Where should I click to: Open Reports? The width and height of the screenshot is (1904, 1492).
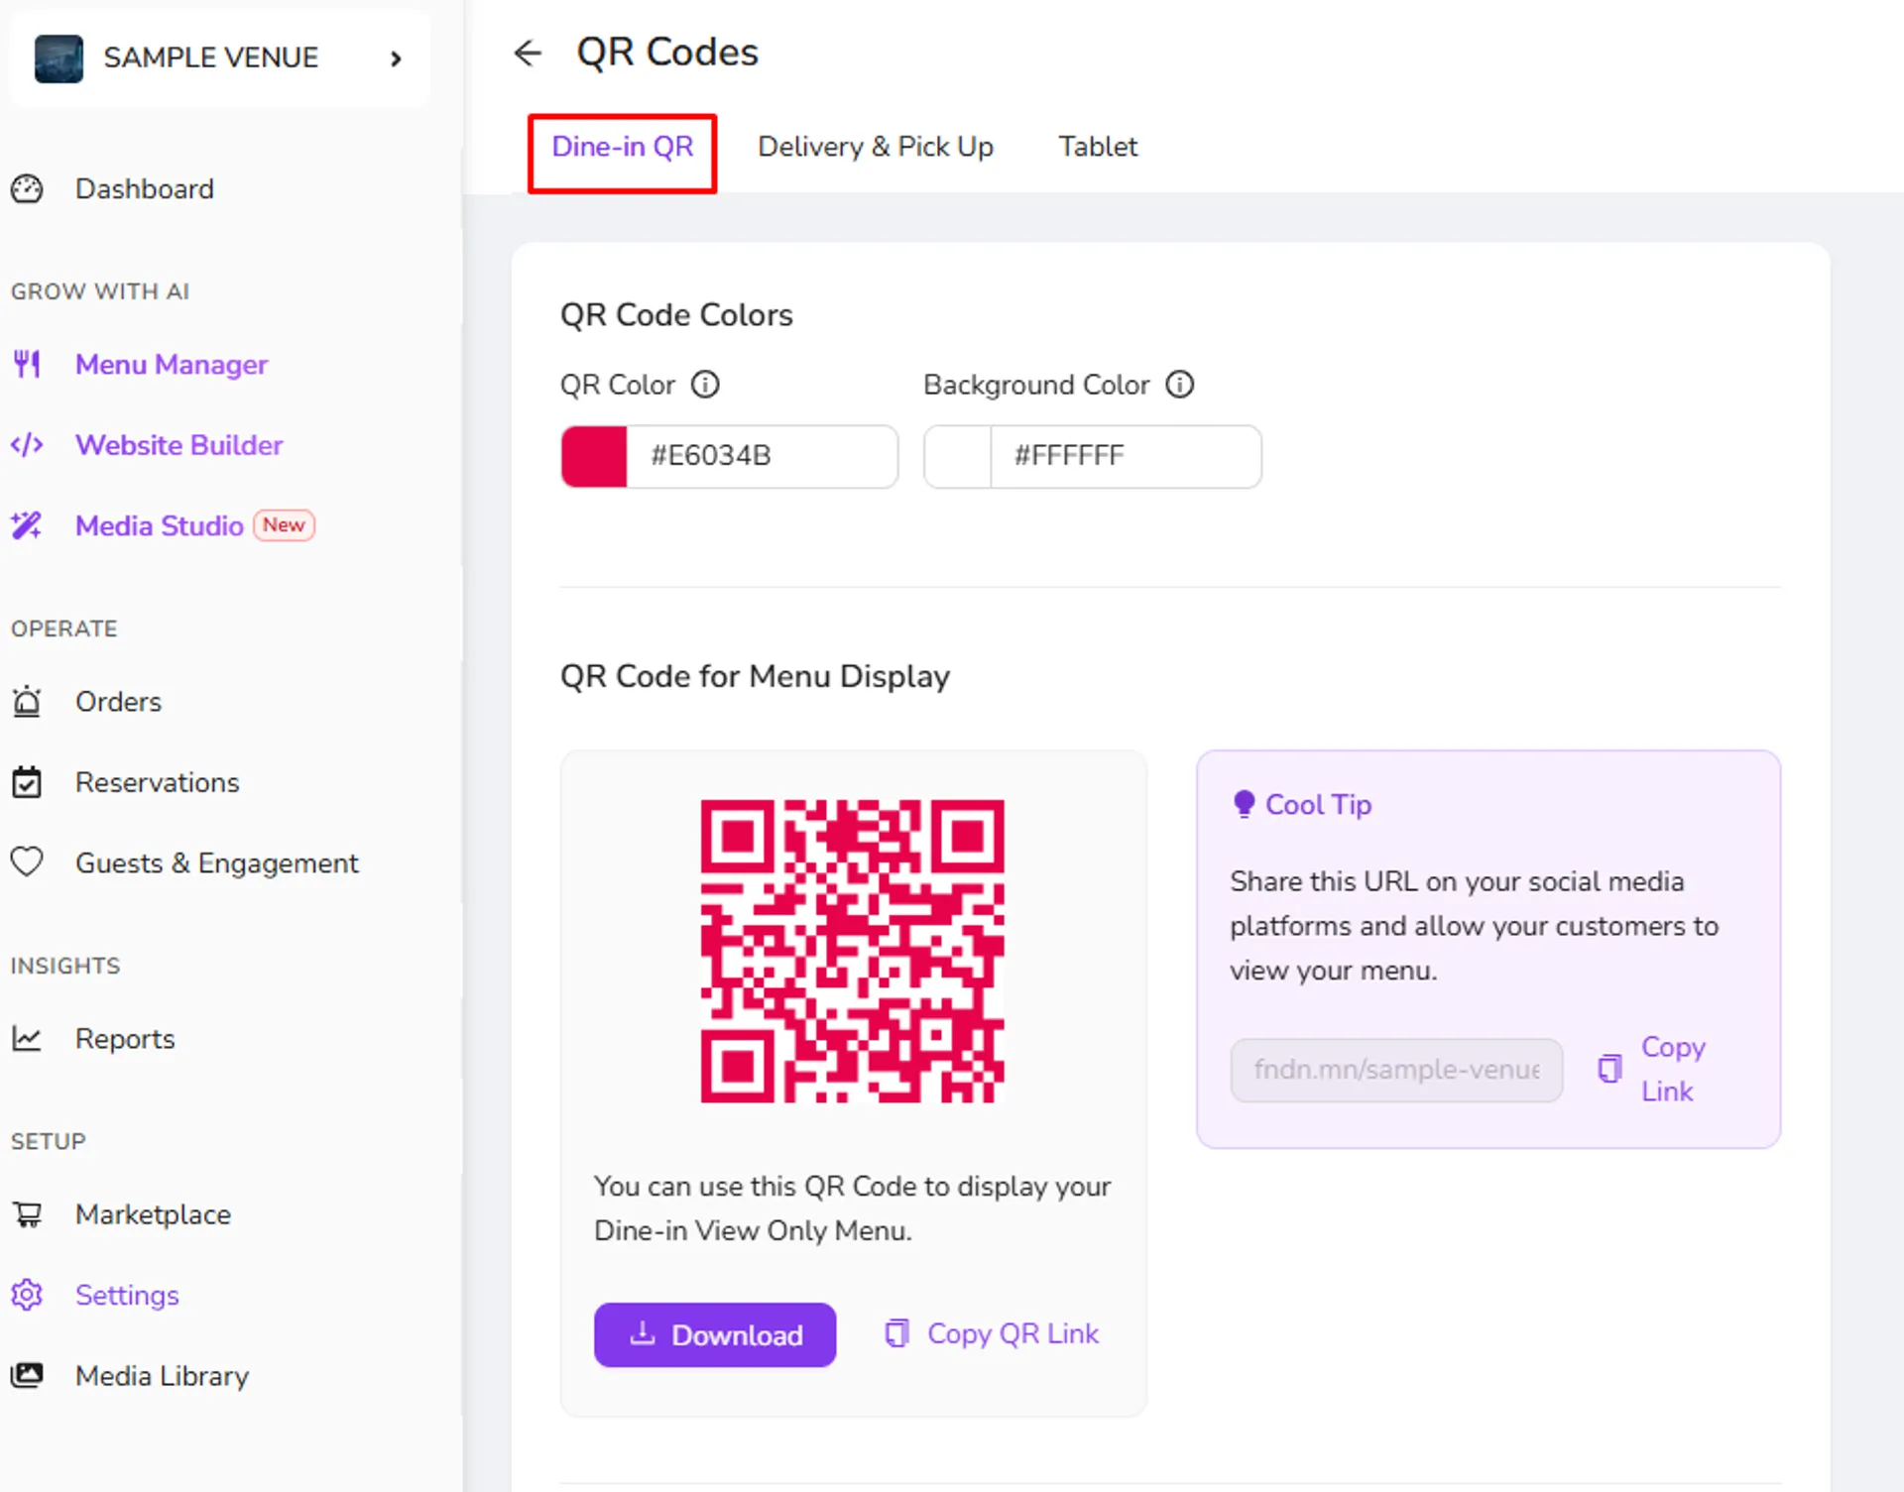[125, 1038]
